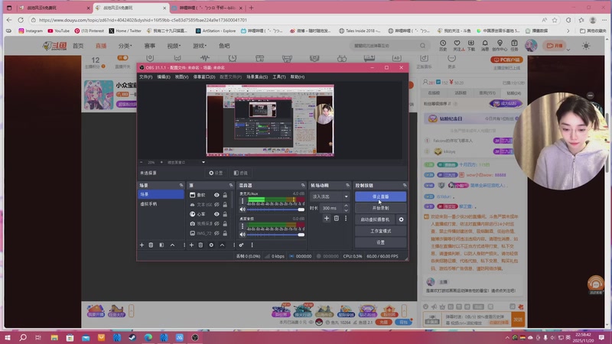Show the text source using its crossed eye icon
The image size is (612, 344).
pyautogui.click(x=216, y=204)
